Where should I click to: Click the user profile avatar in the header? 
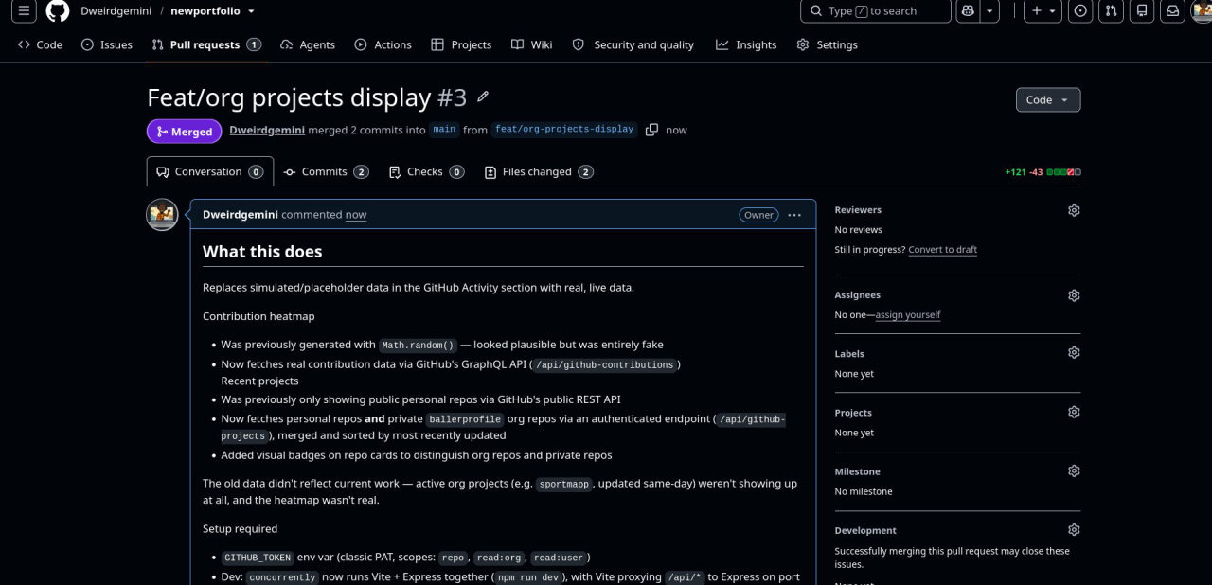pos(1203,11)
